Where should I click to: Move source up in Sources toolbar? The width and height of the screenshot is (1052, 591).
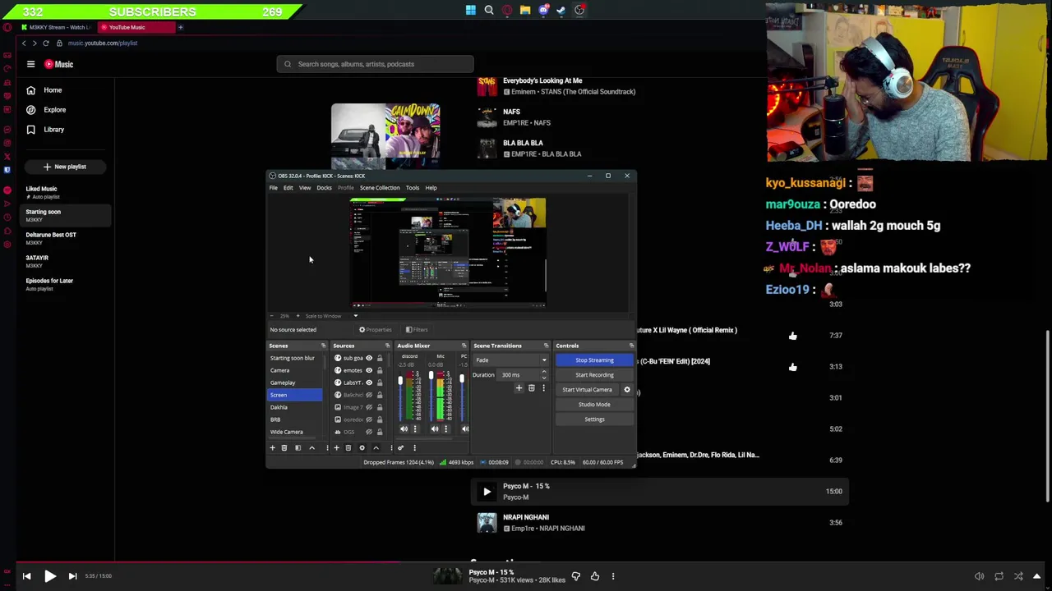(x=376, y=448)
